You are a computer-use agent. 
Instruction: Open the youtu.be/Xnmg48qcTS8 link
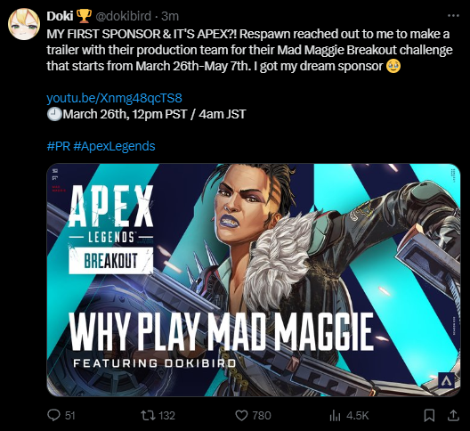pos(114,98)
